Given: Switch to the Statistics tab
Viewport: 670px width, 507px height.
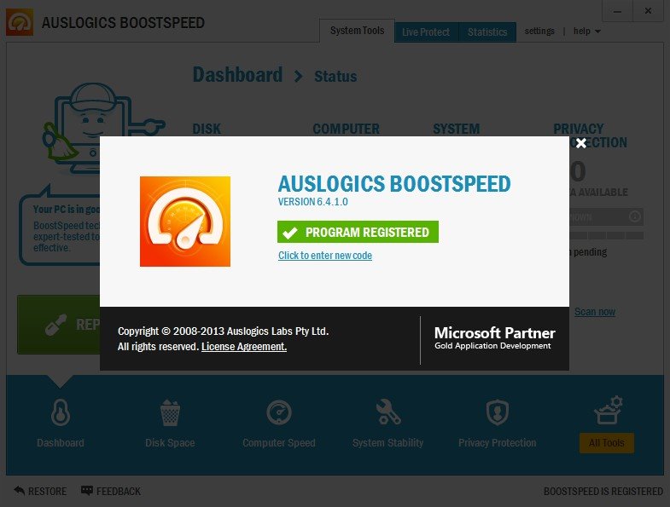Looking at the screenshot, I should (x=487, y=32).
